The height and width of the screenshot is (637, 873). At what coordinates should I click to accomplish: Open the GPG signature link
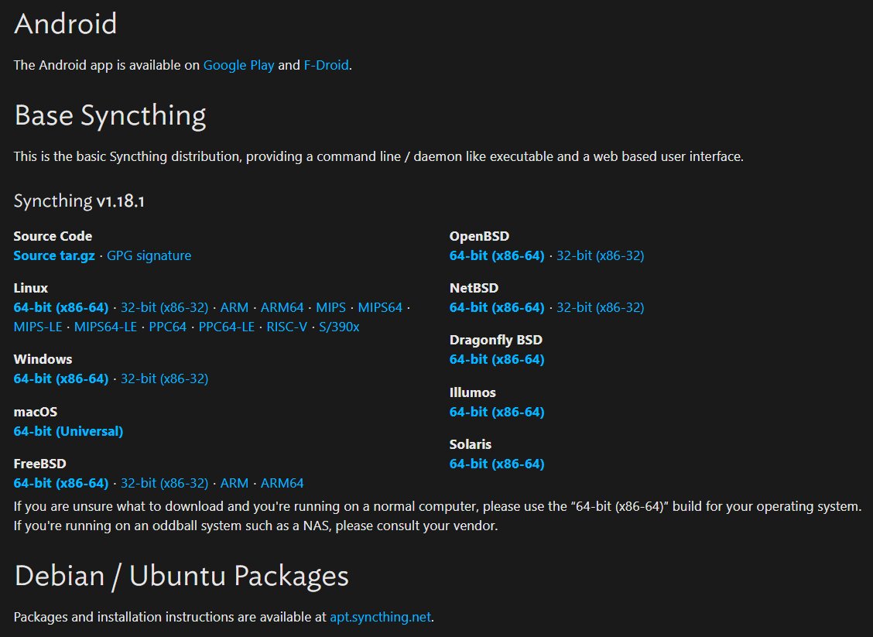pos(149,255)
